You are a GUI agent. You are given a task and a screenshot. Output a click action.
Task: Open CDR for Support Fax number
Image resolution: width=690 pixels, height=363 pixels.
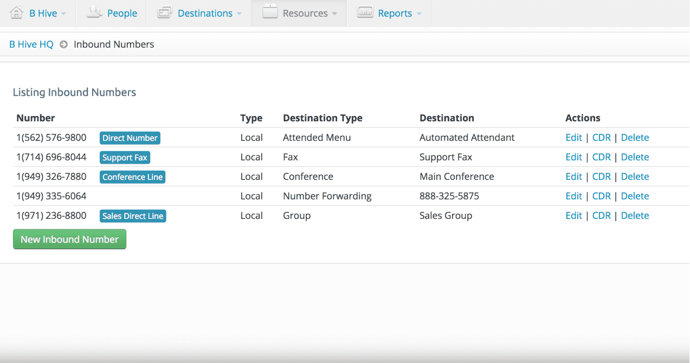point(601,157)
